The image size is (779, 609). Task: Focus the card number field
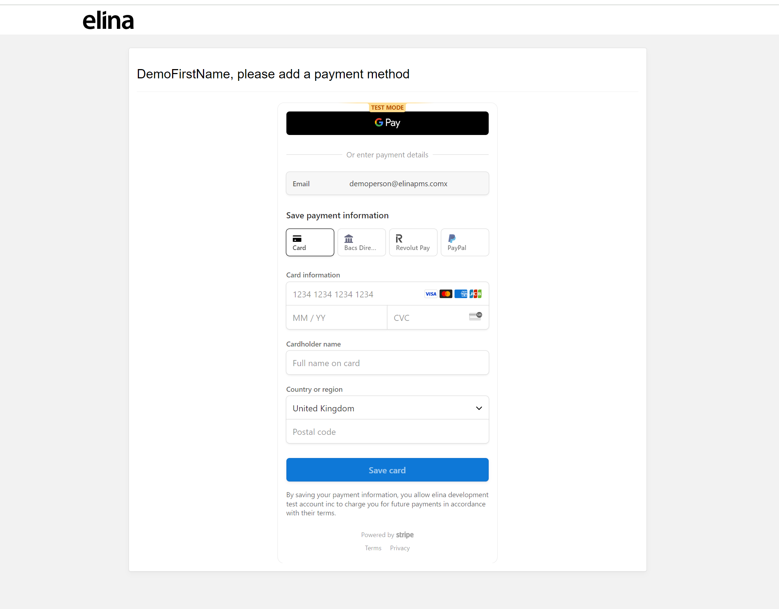click(x=353, y=294)
